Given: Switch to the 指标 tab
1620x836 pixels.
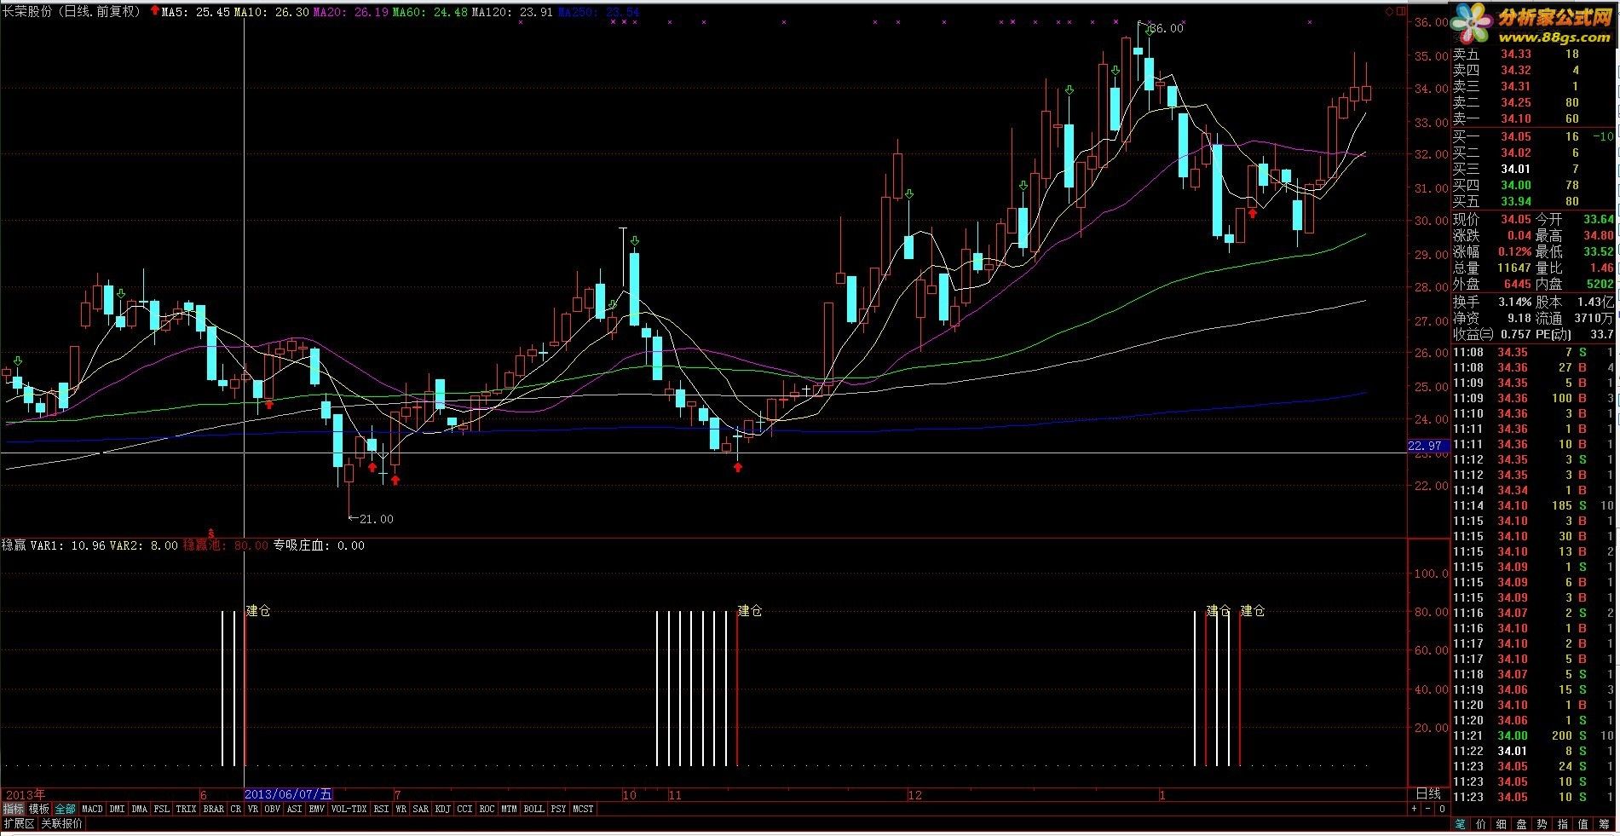Looking at the screenshot, I should pyautogui.click(x=14, y=809).
